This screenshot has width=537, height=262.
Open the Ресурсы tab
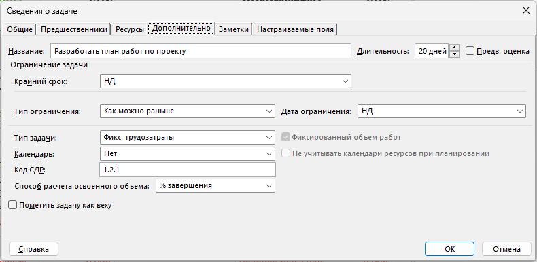click(129, 29)
